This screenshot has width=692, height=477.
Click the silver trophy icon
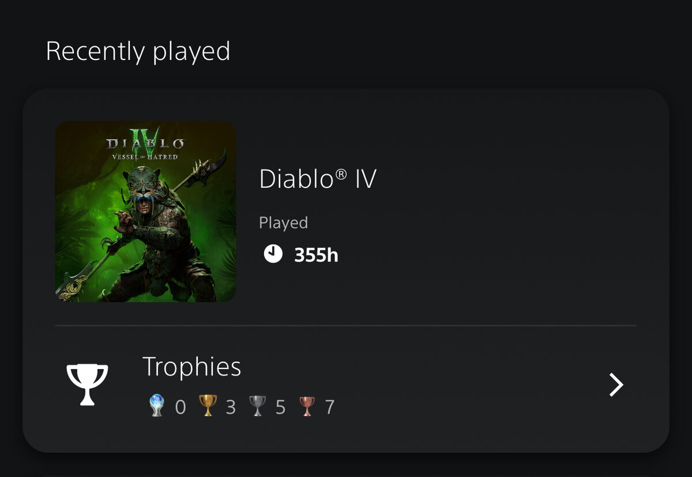coord(258,406)
